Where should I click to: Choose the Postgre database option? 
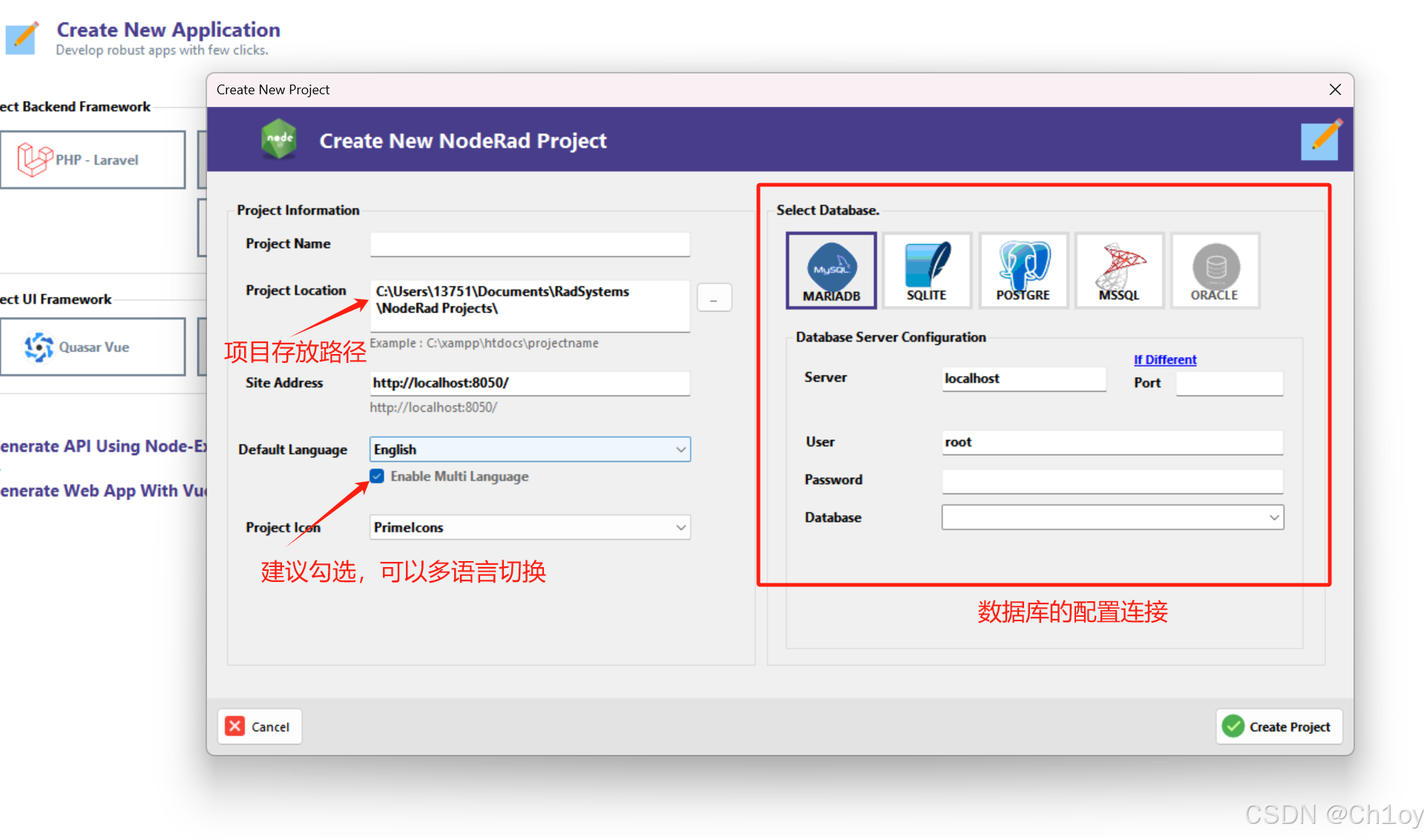click(1023, 270)
